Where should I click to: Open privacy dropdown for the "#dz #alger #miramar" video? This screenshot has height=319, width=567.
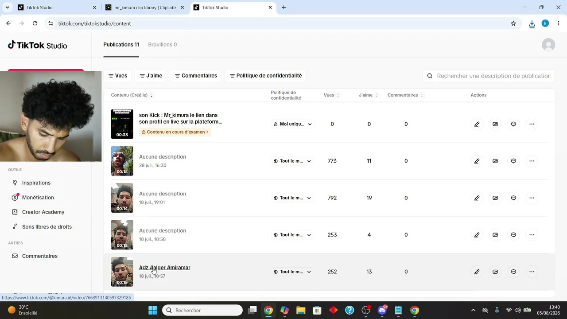coord(292,272)
